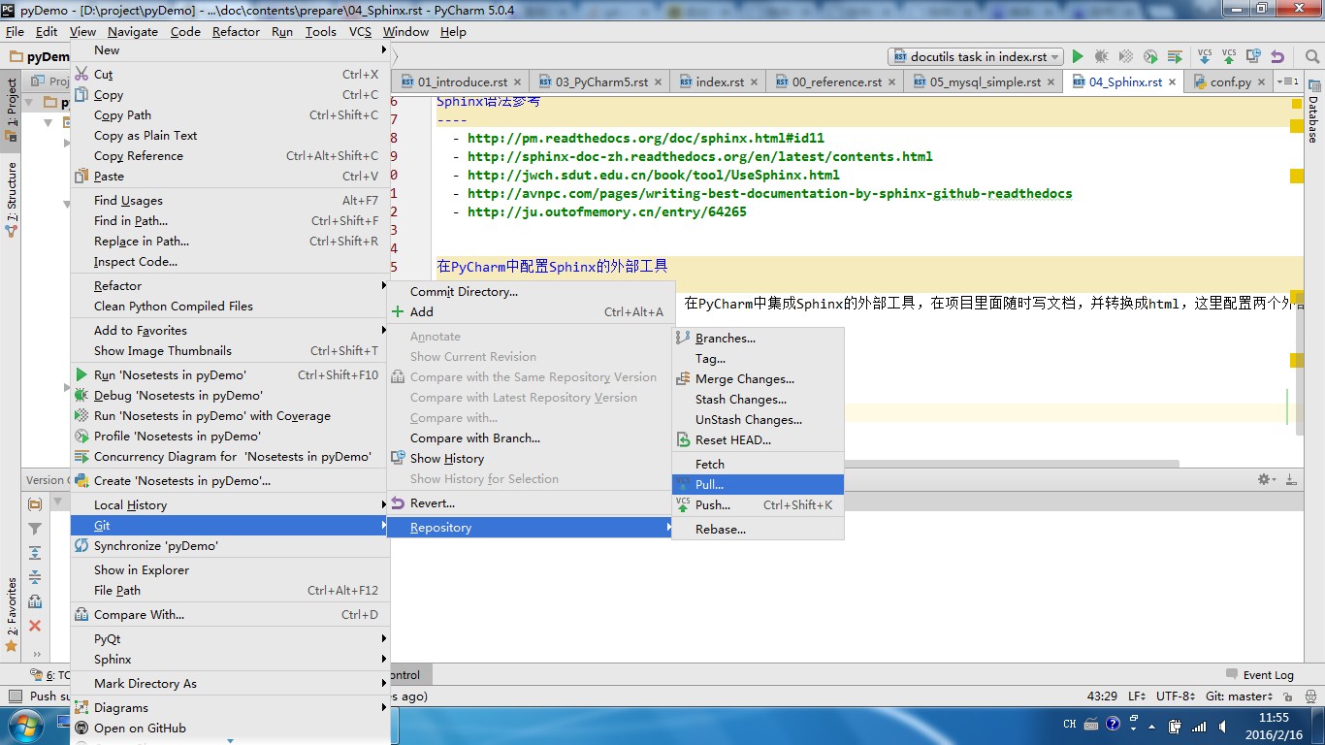
Task: Open Git: master branch popup
Action: pyautogui.click(x=1239, y=696)
